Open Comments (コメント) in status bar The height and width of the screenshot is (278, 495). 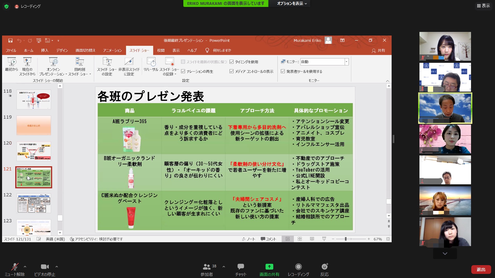[268, 239]
